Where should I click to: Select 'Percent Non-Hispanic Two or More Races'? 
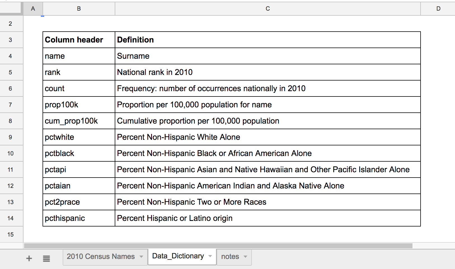(x=268, y=202)
